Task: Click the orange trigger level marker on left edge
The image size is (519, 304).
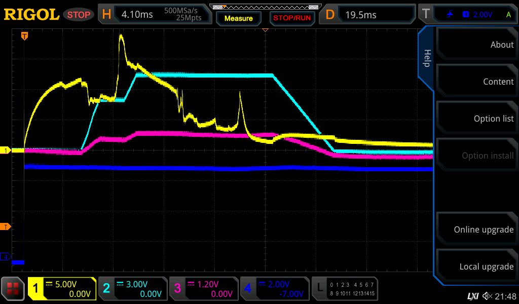Action: pyautogui.click(x=6, y=226)
